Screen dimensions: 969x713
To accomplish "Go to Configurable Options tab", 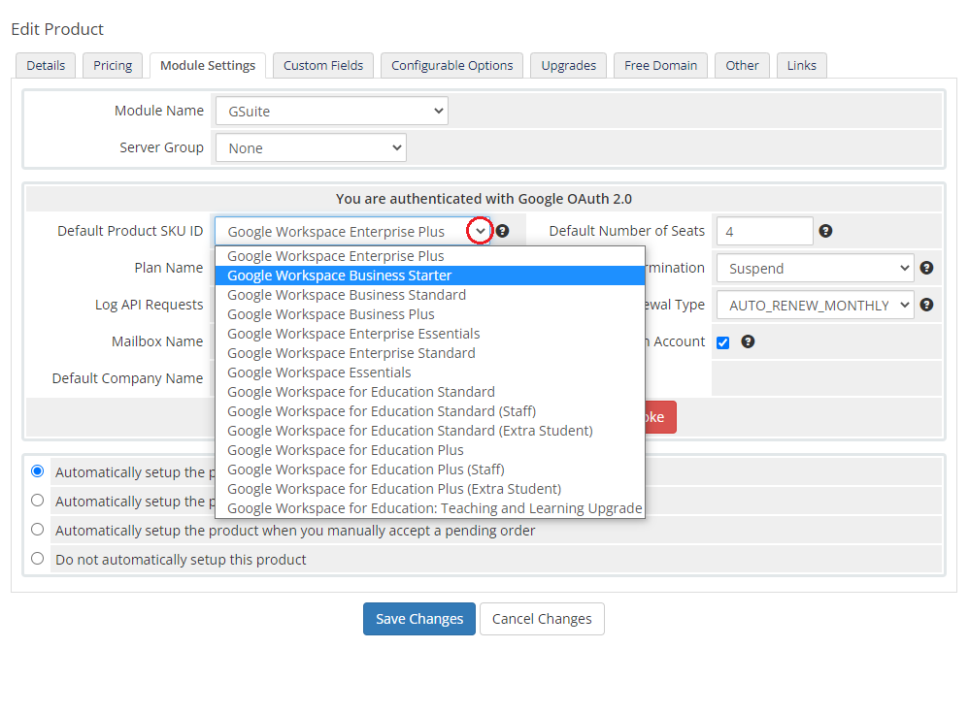I will [x=451, y=65].
